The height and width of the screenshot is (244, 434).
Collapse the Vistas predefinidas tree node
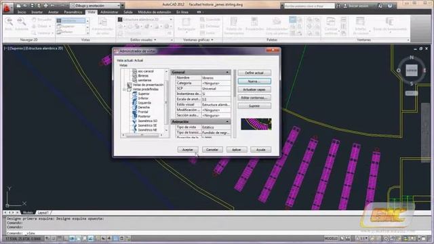click(x=124, y=89)
